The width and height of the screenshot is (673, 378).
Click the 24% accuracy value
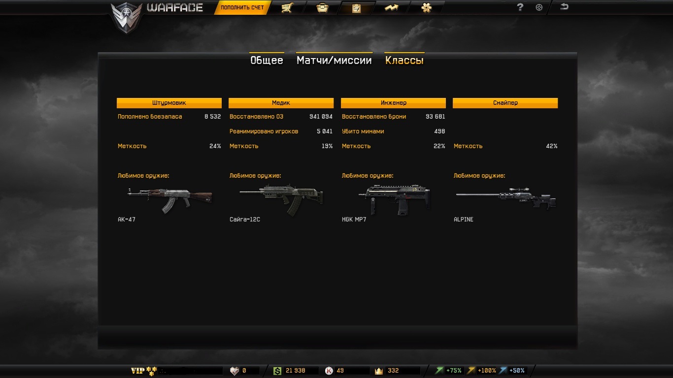[x=215, y=146]
